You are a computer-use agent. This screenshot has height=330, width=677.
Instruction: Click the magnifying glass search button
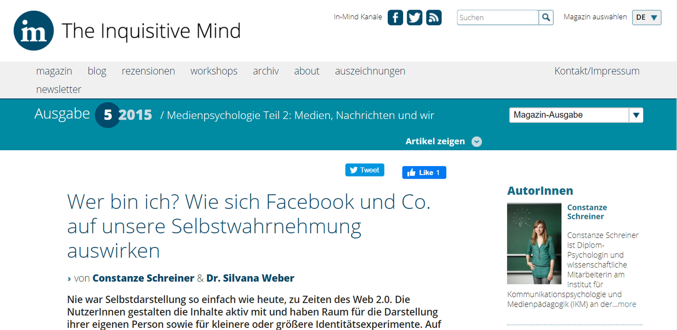click(546, 17)
